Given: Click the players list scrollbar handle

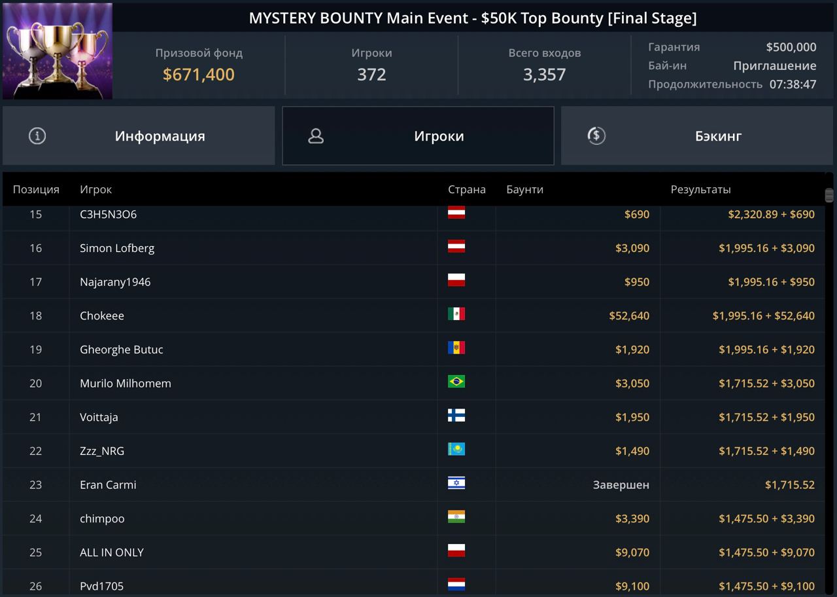Looking at the screenshot, I should [x=829, y=195].
